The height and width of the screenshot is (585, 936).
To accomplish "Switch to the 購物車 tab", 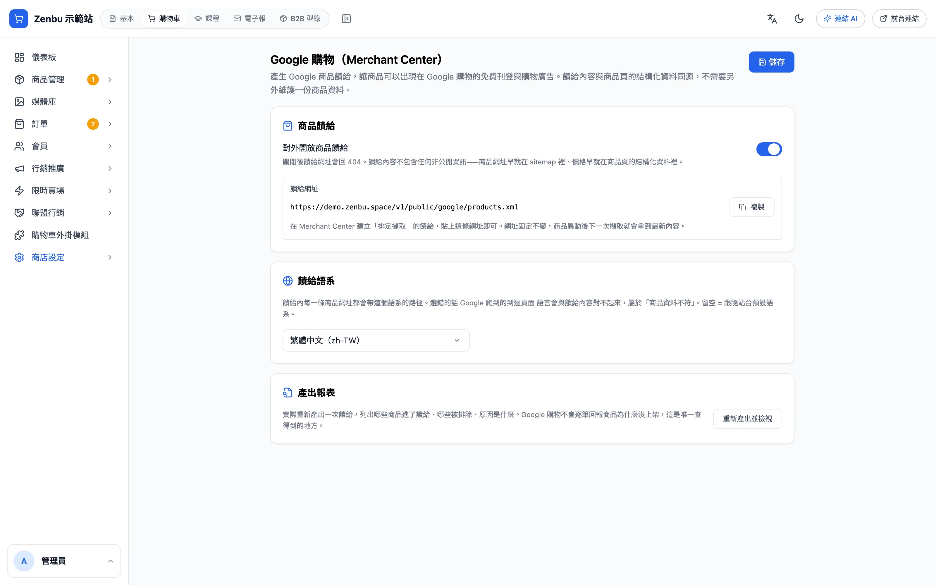I will tap(164, 18).
